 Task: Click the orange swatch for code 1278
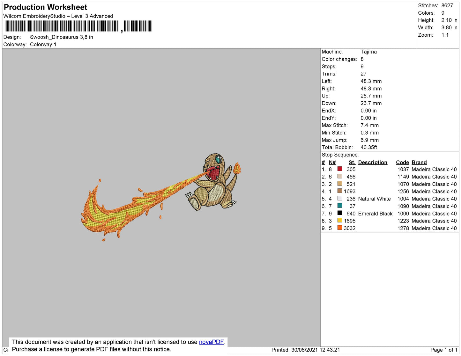[x=340, y=228]
